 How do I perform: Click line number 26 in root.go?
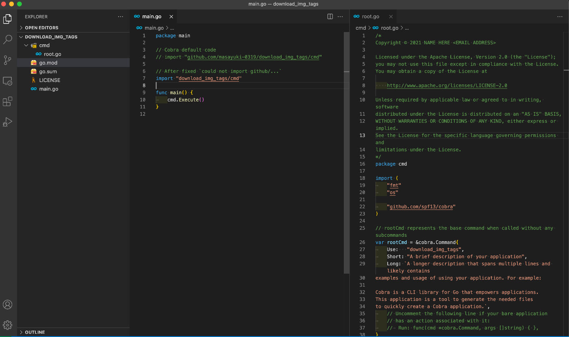(362, 242)
